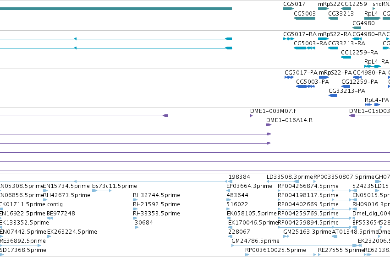The image size is (390, 257).
Task: Open EST RP004266874.5prime
Action: [308, 186]
